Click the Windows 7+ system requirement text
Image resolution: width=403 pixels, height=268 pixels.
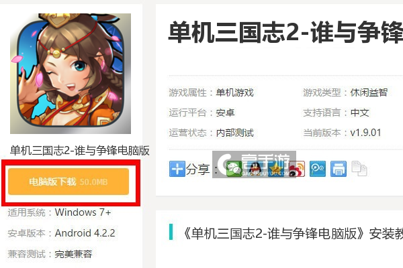pos(83,212)
